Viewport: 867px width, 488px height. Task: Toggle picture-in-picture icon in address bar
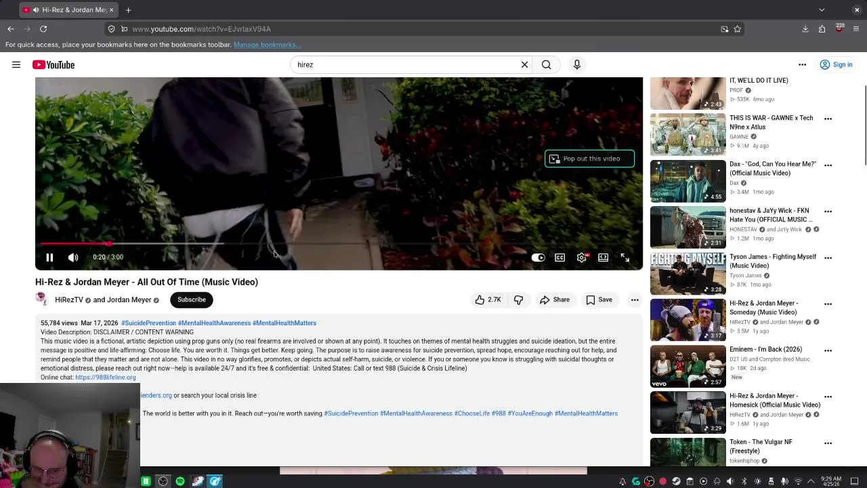pyautogui.click(x=725, y=29)
